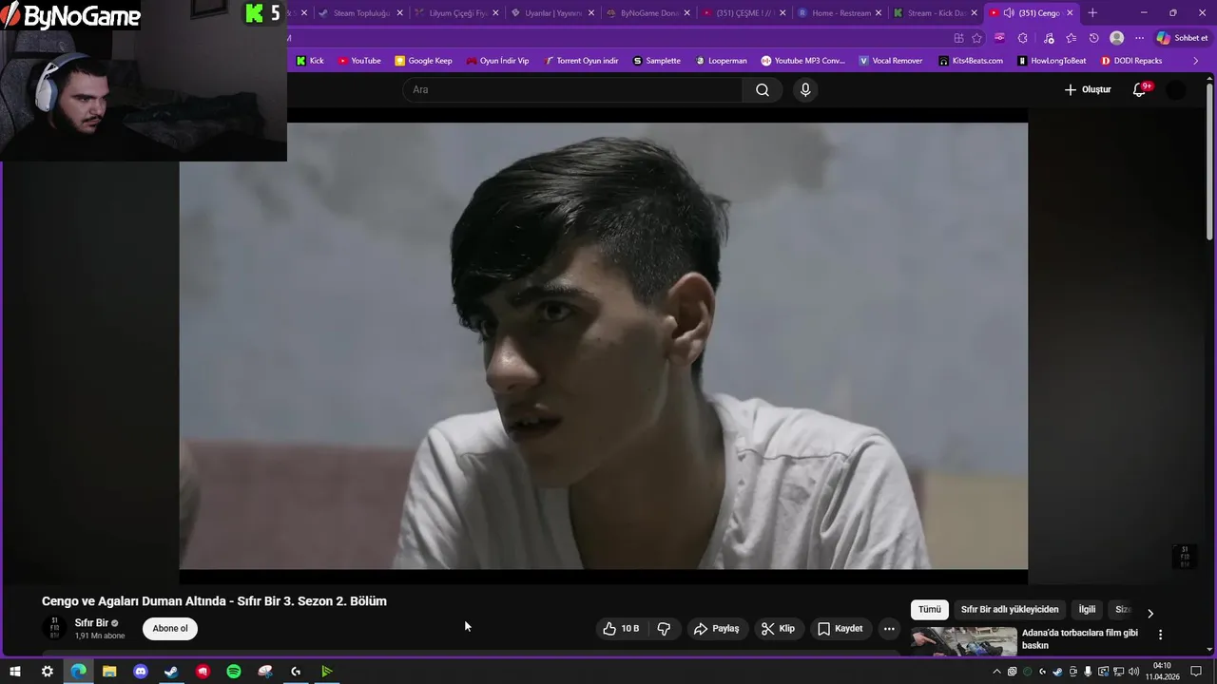
Task: Open the HowLongToBeat bookmark
Action: [1052, 61]
